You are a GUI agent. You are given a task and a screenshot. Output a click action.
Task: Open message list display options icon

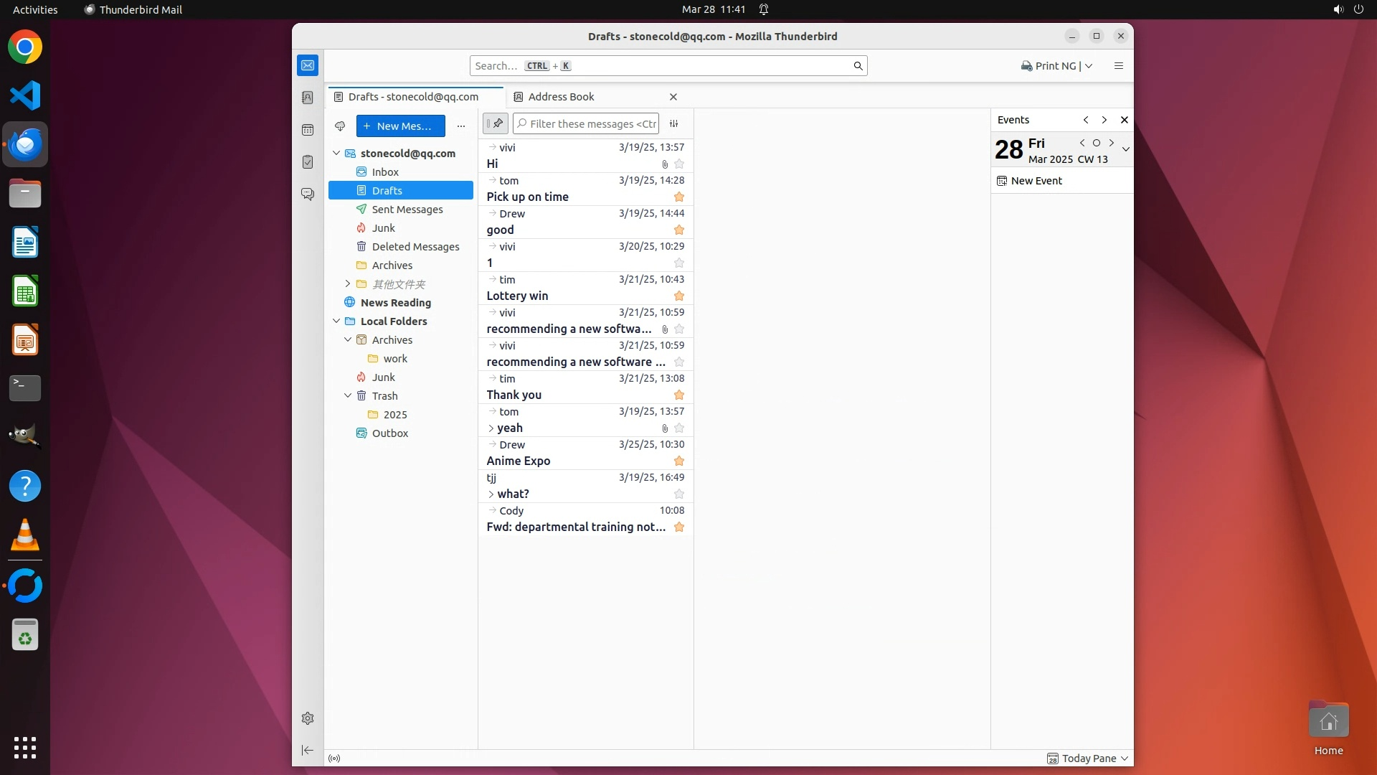pyautogui.click(x=674, y=124)
